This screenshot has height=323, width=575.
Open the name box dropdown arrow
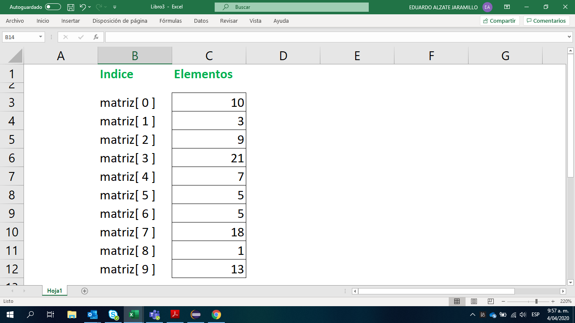pyautogui.click(x=40, y=37)
